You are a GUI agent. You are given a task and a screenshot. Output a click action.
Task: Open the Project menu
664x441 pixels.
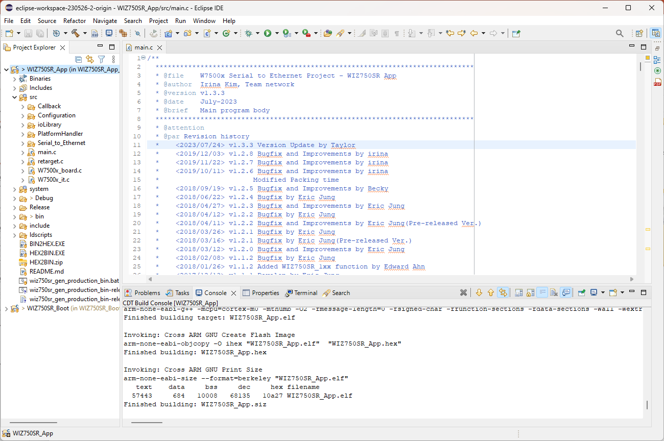(159, 21)
